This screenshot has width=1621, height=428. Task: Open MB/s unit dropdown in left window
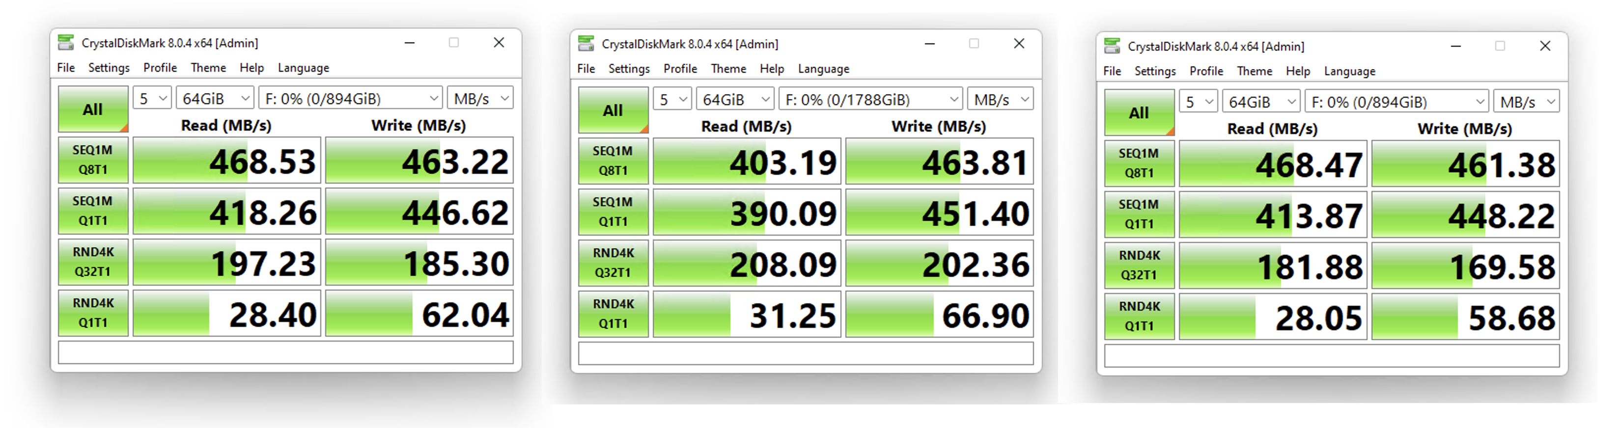[x=481, y=99]
